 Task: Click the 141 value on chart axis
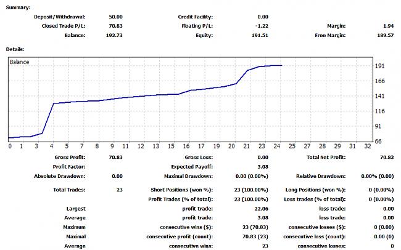380,96
